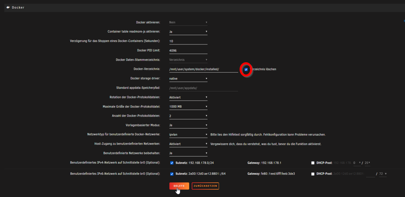Click the Docker PID Limit field 4096
This screenshot has height=197, width=405.
coord(188,50)
